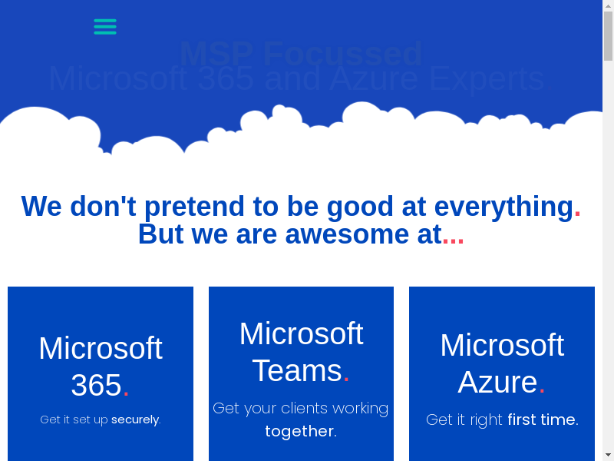Open the Microsoft Azure card title
The height and width of the screenshot is (461, 614).
pos(502,363)
